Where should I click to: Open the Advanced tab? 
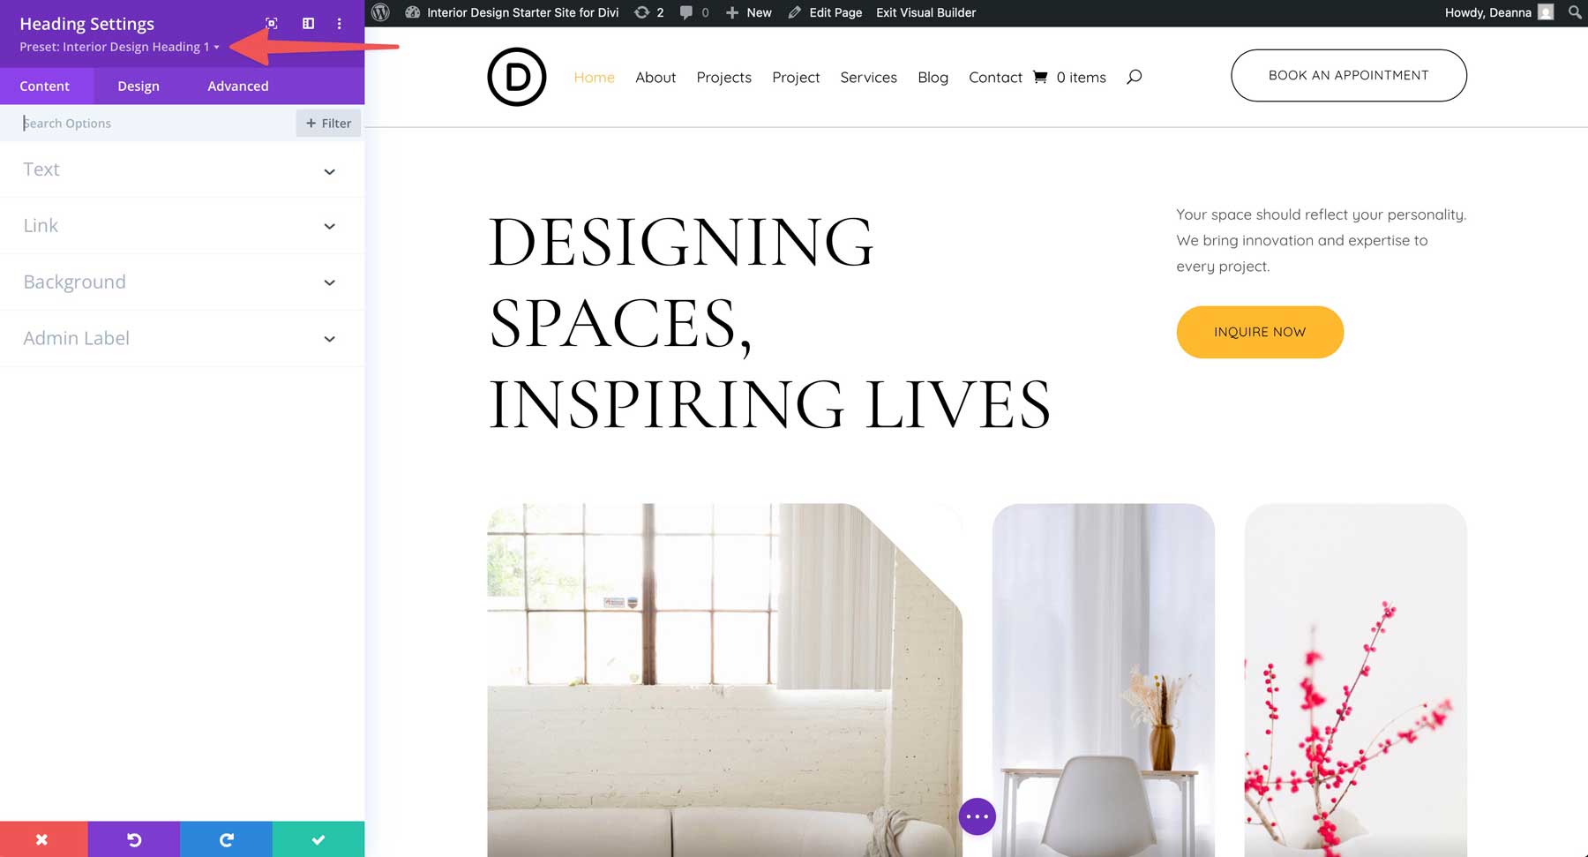click(x=237, y=86)
